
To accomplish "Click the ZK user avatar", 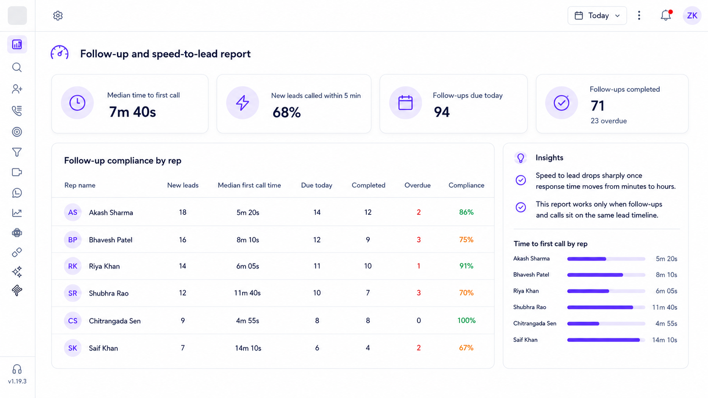I will pyautogui.click(x=692, y=16).
